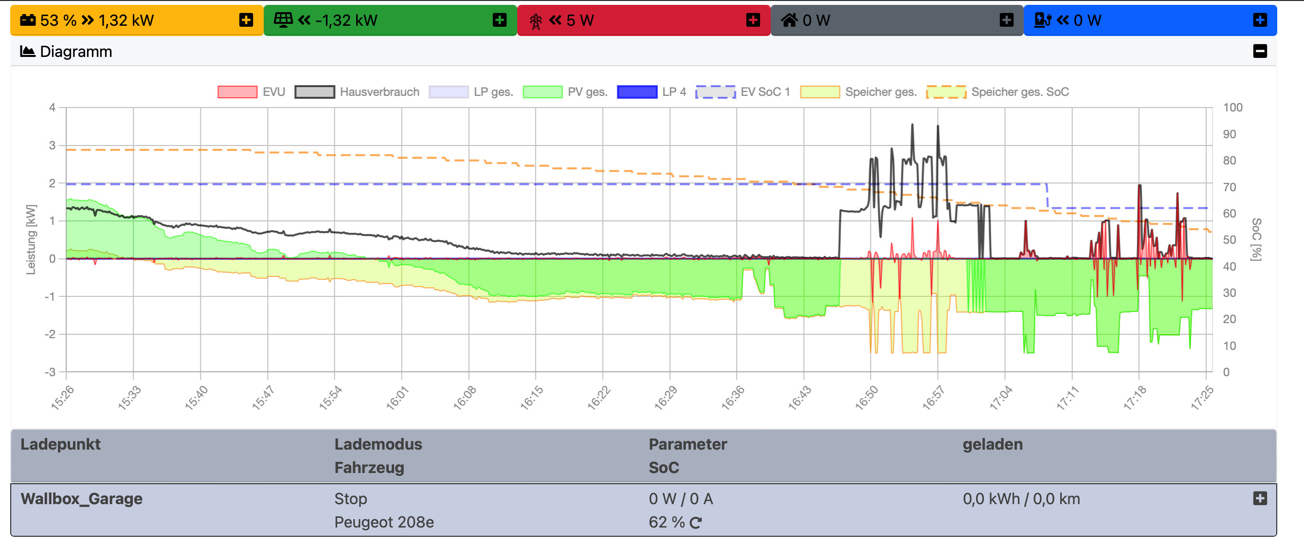Click the Diagramm chart icon
Viewport: 1304px width, 546px height.
27,51
